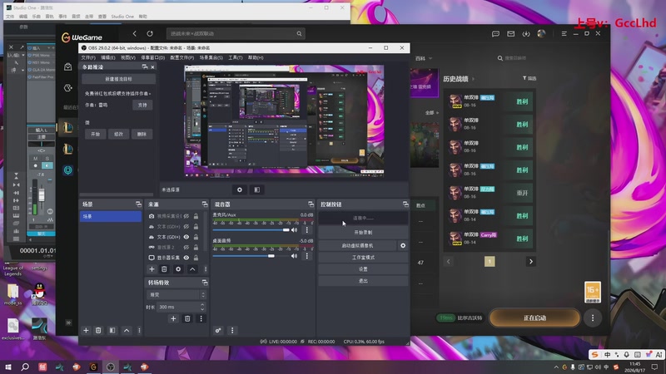Close the 多路推流 dock panel

point(153,67)
